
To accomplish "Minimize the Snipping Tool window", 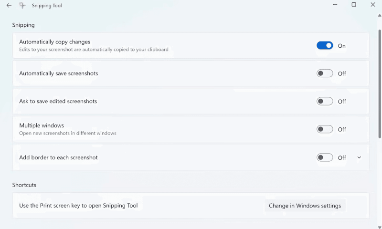I will click(335, 5).
